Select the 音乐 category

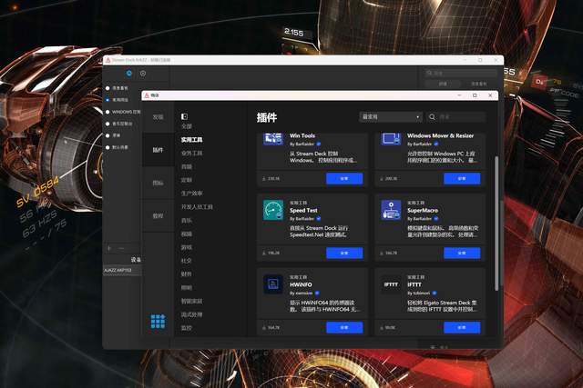(187, 220)
